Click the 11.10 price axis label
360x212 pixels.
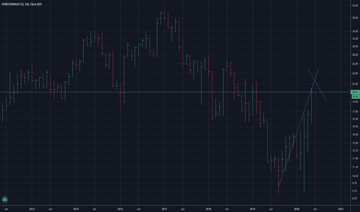click(355, 167)
